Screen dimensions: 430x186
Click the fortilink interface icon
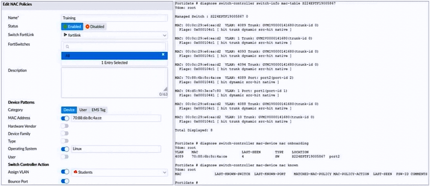point(65,35)
